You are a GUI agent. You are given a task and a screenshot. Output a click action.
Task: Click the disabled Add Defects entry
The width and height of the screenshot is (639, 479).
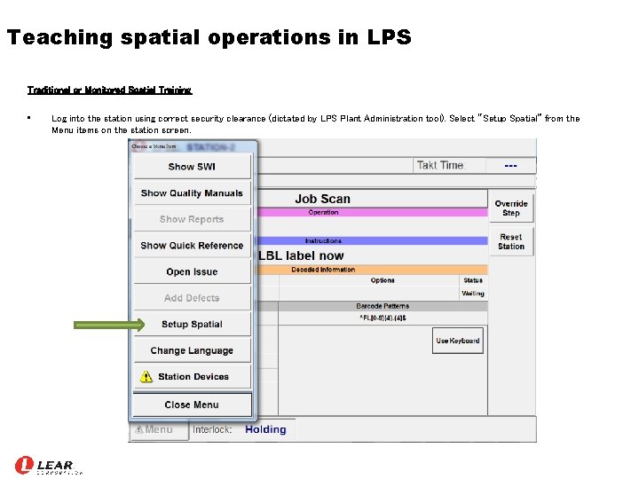(x=192, y=298)
